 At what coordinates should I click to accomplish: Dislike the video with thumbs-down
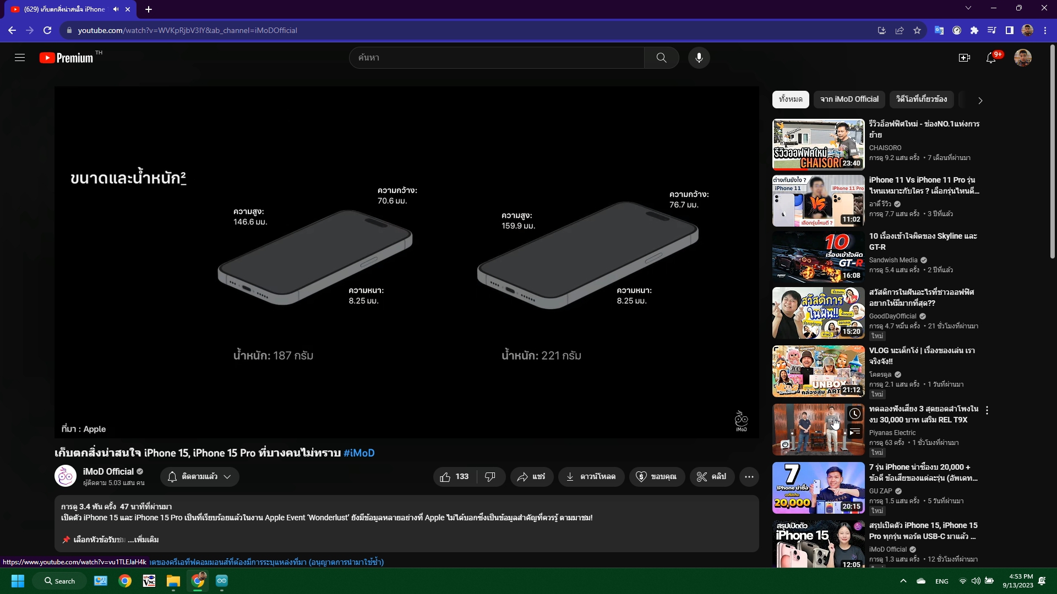point(490,477)
